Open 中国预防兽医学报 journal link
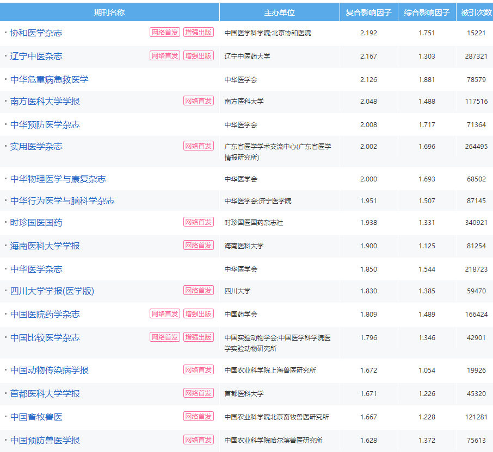 tap(45, 440)
